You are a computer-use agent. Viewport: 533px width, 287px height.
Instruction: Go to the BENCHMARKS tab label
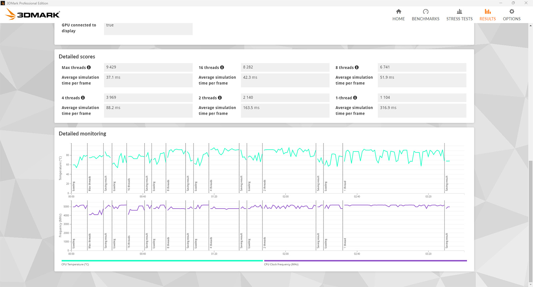pyautogui.click(x=425, y=19)
